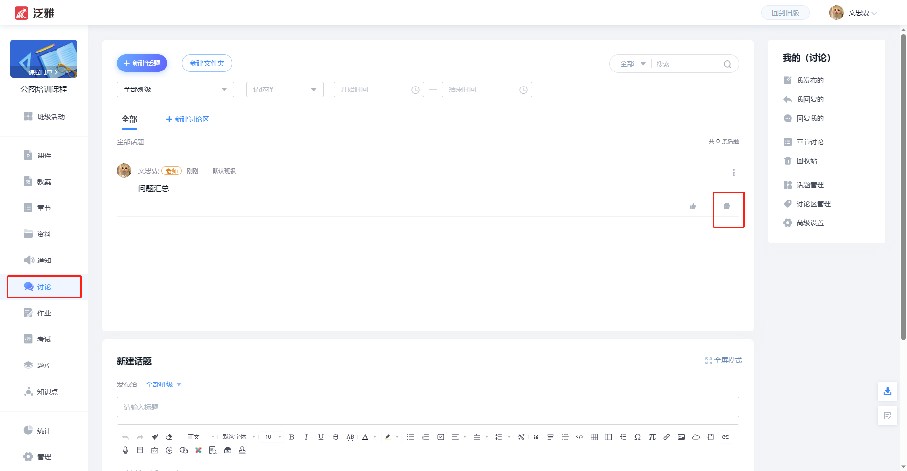
Task: Open the 默认字体 font dropdown
Action: [x=239, y=437]
